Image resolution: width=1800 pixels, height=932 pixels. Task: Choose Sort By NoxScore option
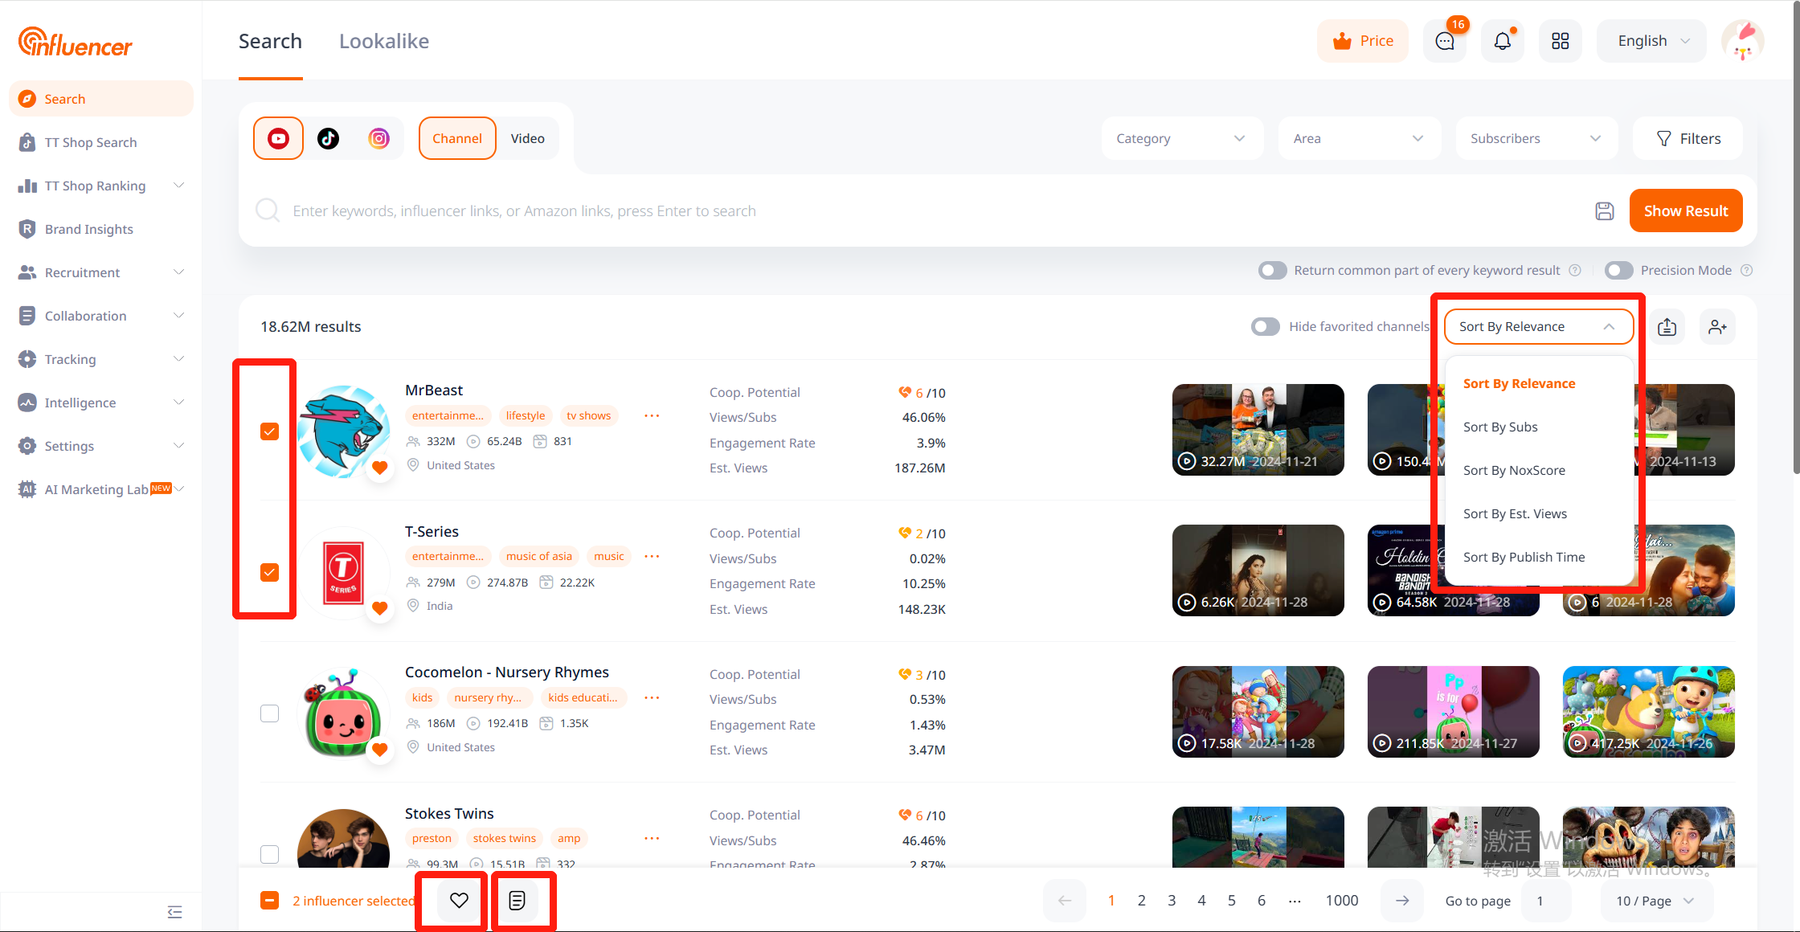tap(1514, 470)
